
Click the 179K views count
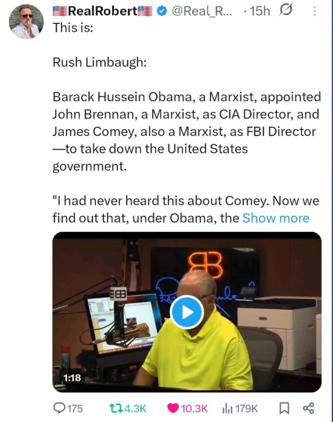247,408
